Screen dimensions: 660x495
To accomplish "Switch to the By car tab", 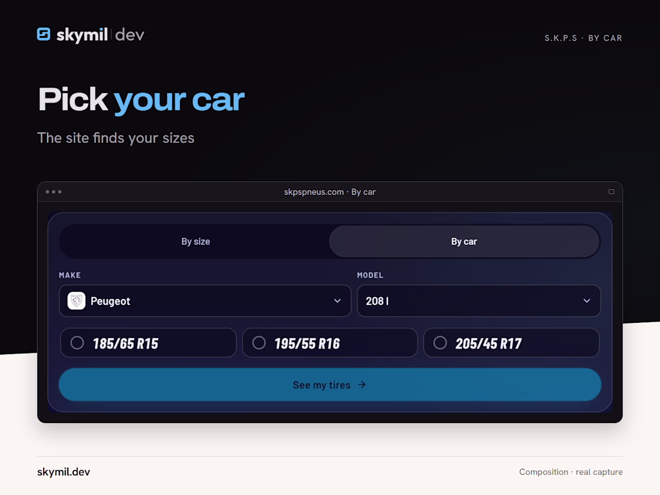I will 464,242.
